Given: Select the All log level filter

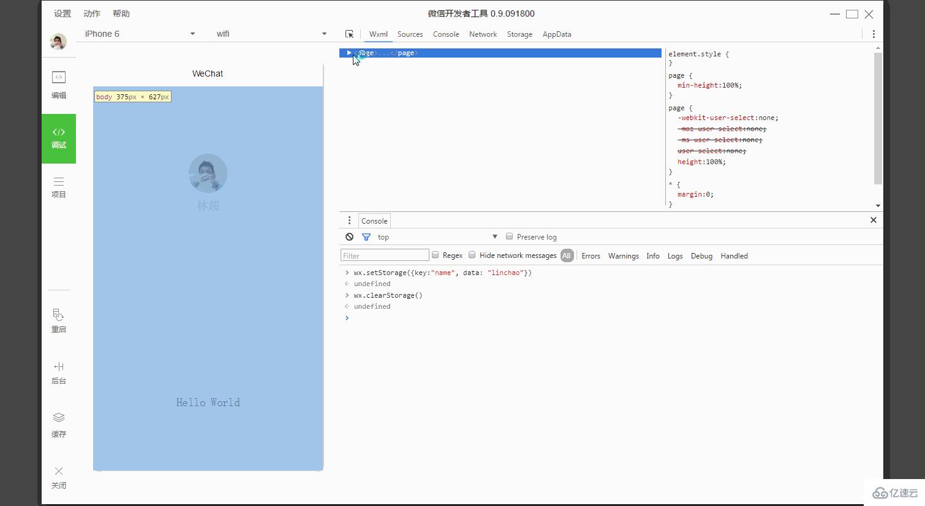Looking at the screenshot, I should click(567, 255).
